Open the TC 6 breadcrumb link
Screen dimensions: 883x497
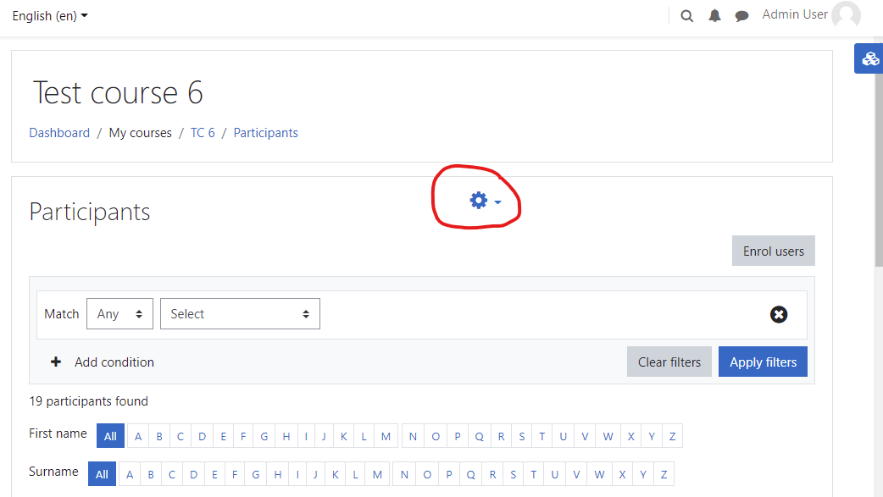(203, 133)
